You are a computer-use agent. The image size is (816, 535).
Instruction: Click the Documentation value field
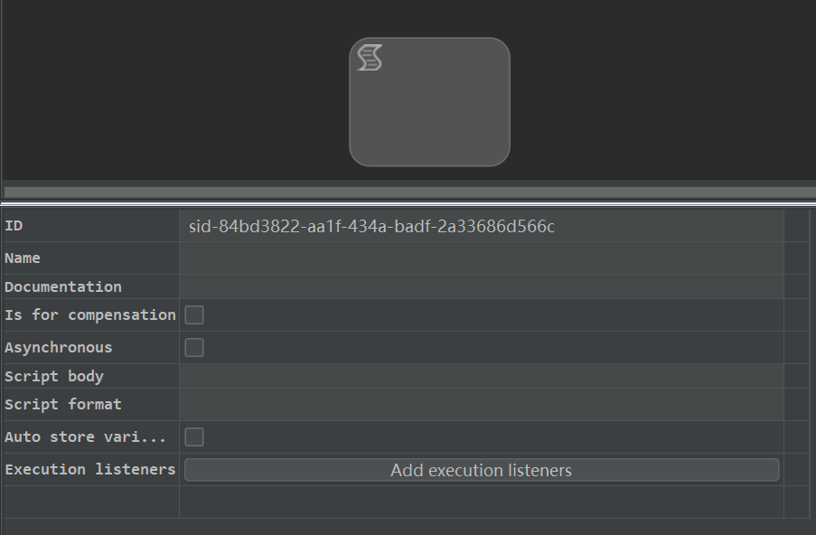point(482,286)
